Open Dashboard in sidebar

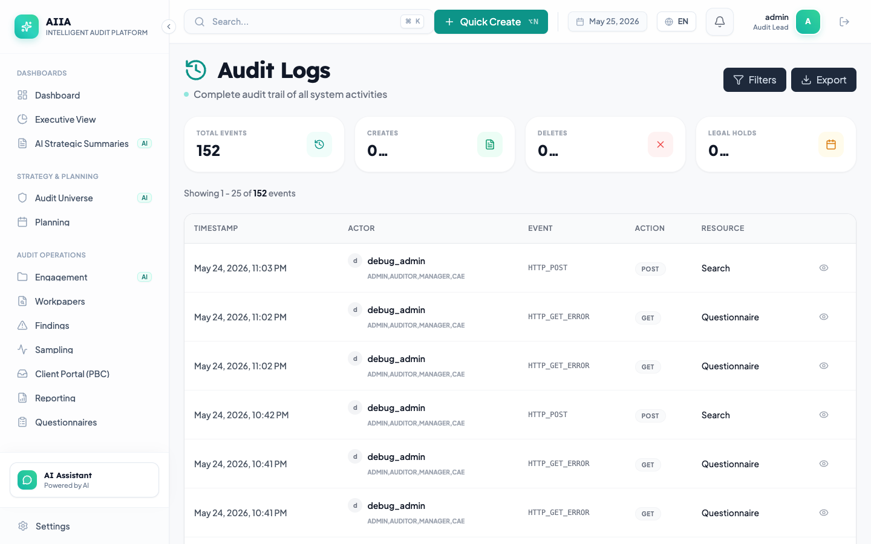tap(84, 95)
